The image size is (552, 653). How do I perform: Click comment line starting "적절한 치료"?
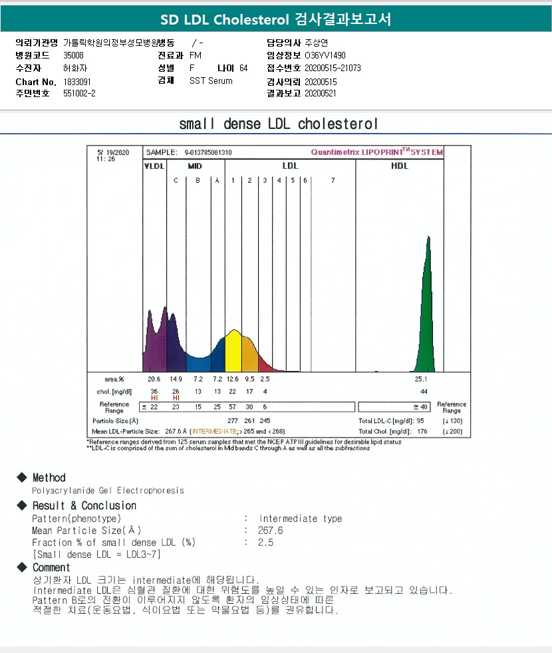[x=186, y=610]
